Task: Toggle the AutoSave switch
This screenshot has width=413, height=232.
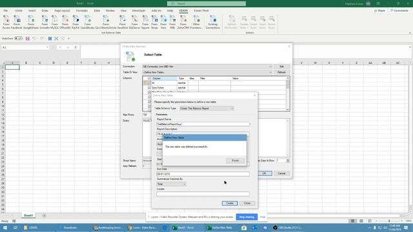Action: 18,39
